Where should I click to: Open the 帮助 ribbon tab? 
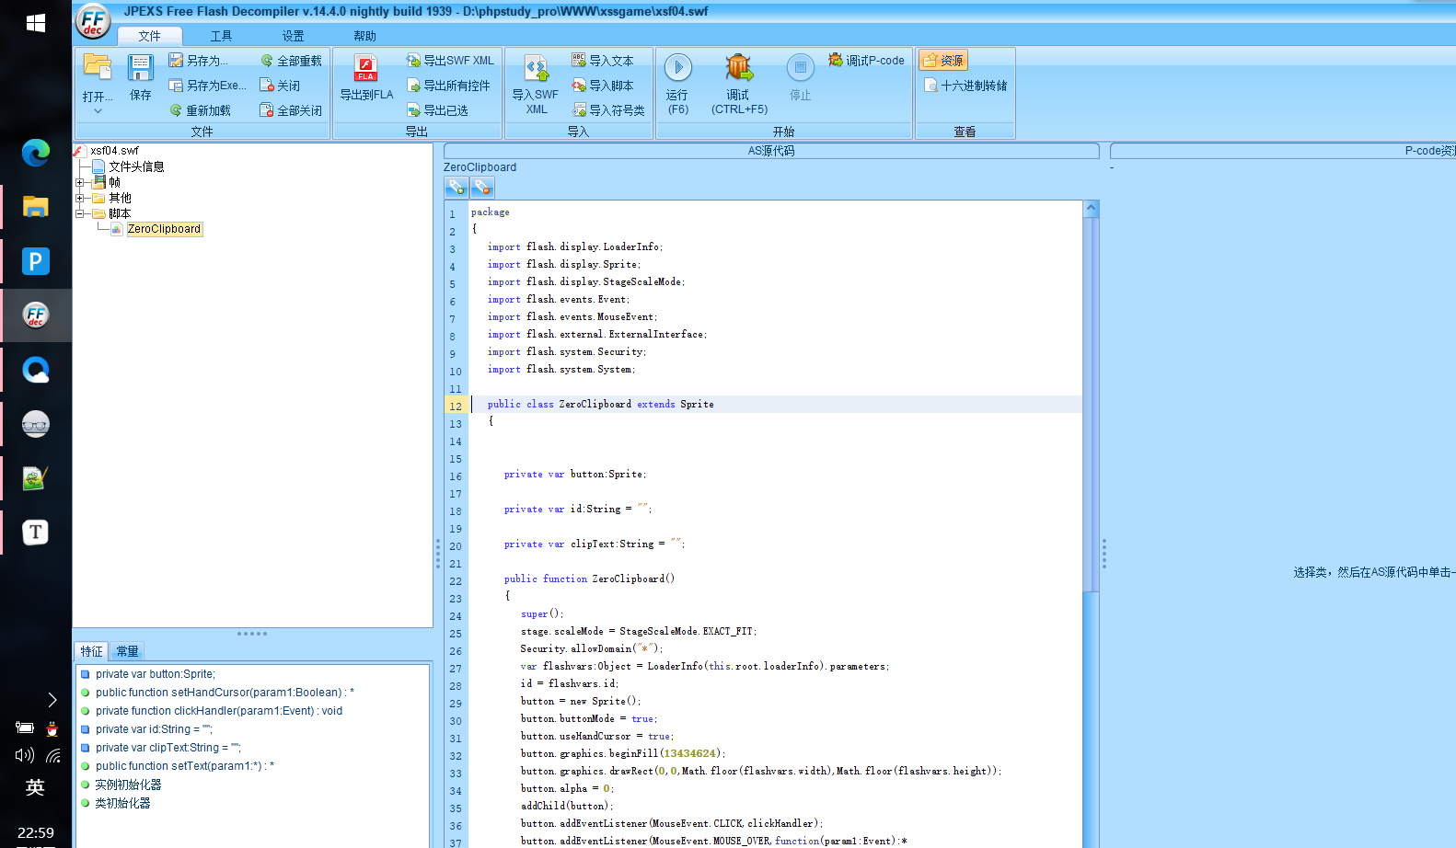pyautogui.click(x=365, y=36)
